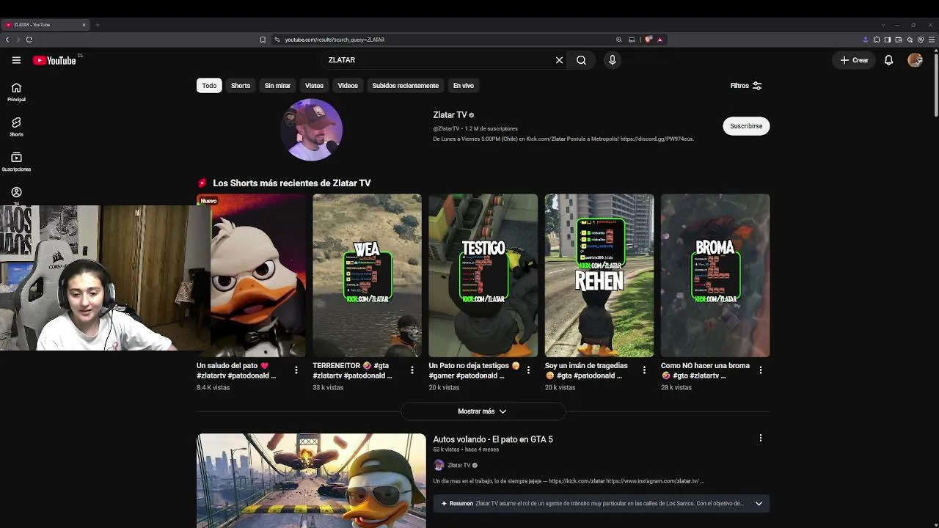Click the browser address bar URL

[335, 40]
